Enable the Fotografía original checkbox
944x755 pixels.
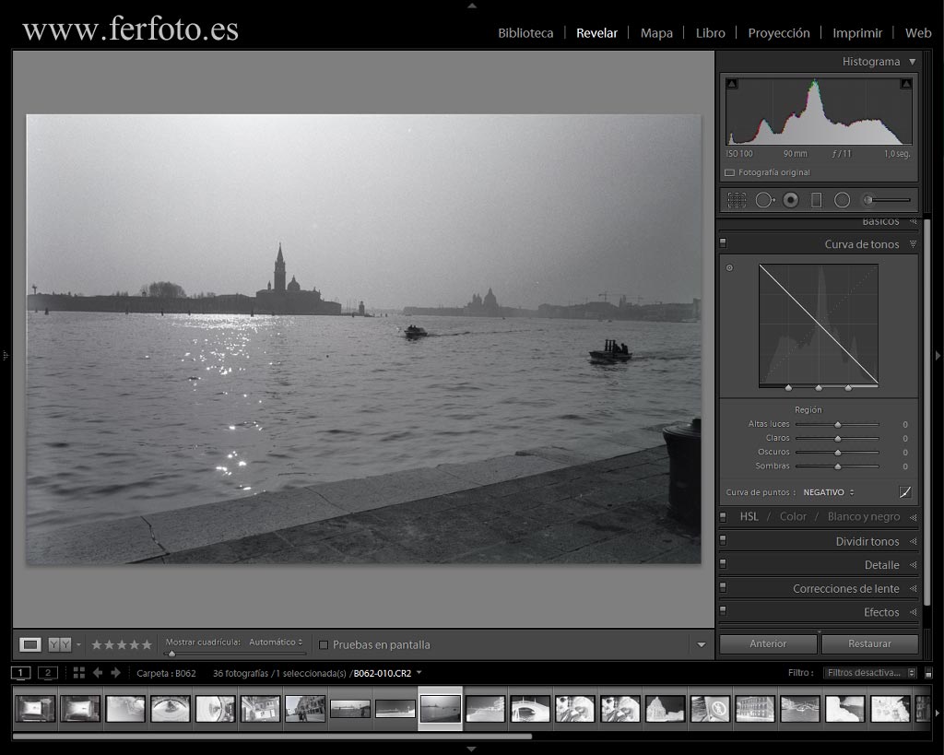pyautogui.click(x=730, y=172)
